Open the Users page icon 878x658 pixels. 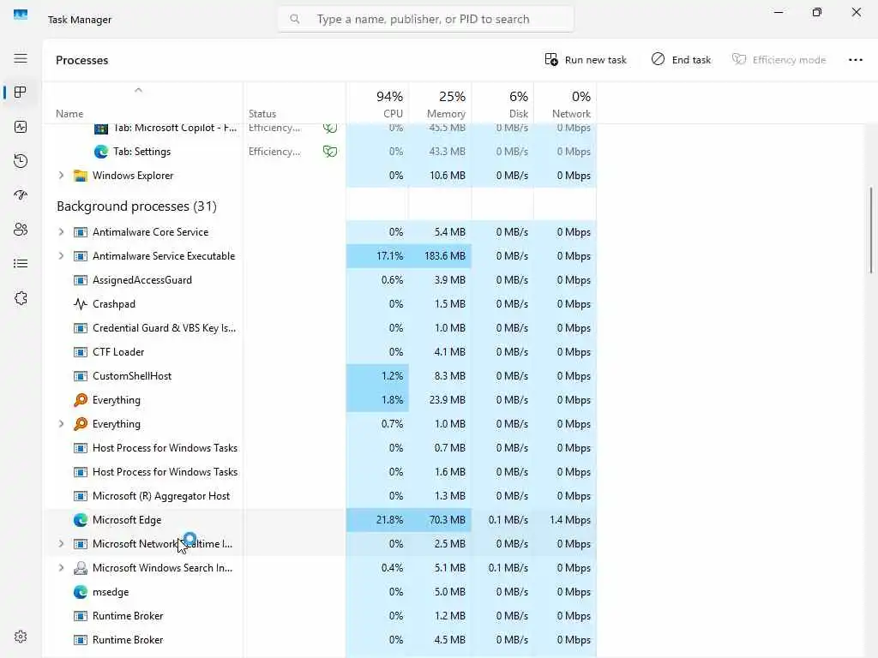[21, 230]
